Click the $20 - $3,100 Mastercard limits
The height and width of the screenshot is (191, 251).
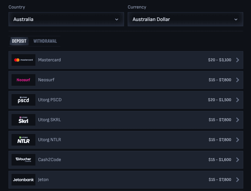click(x=219, y=60)
